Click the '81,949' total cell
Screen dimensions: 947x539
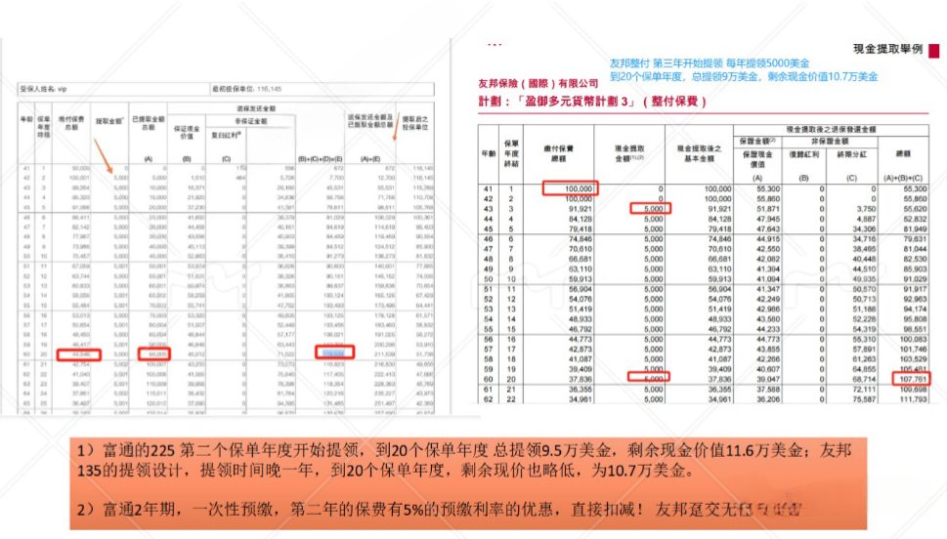click(x=913, y=228)
